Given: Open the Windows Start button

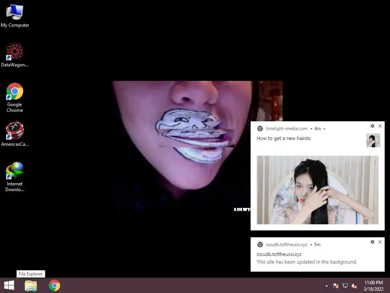Looking at the screenshot, I should pyautogui.click(x=9, y=285).
